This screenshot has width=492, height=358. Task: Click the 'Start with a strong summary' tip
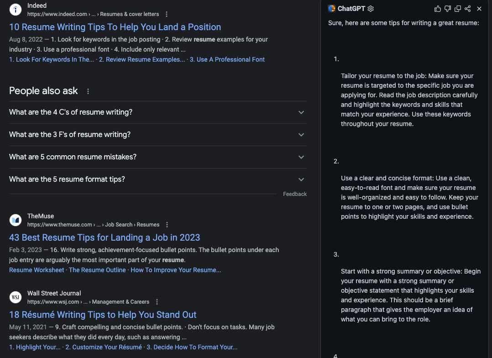click(x=411, y=295)
